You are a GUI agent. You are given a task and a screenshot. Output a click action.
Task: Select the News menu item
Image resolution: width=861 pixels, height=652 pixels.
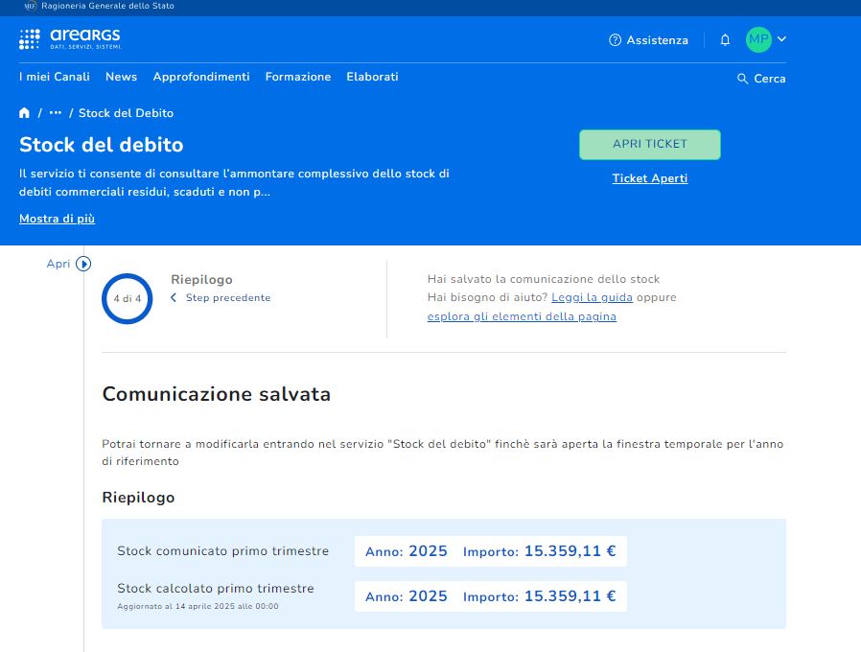[x=121, y=77]
